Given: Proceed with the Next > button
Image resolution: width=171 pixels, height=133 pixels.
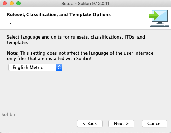Looking at the screenshot, I should click(x=121, y=123).
